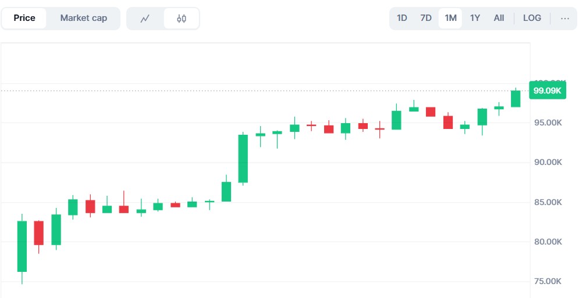Click the 90.00K price axis label

click(548, 162)
